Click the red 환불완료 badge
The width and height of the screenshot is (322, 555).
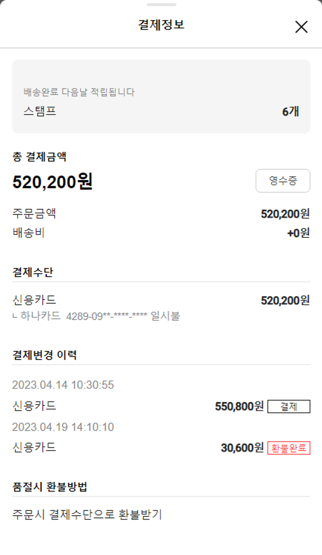(289, 448)
